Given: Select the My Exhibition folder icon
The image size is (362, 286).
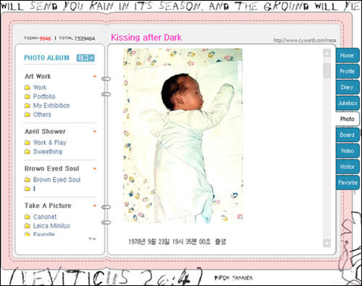Looking at the screenshot, I should (x=27, y=106).
